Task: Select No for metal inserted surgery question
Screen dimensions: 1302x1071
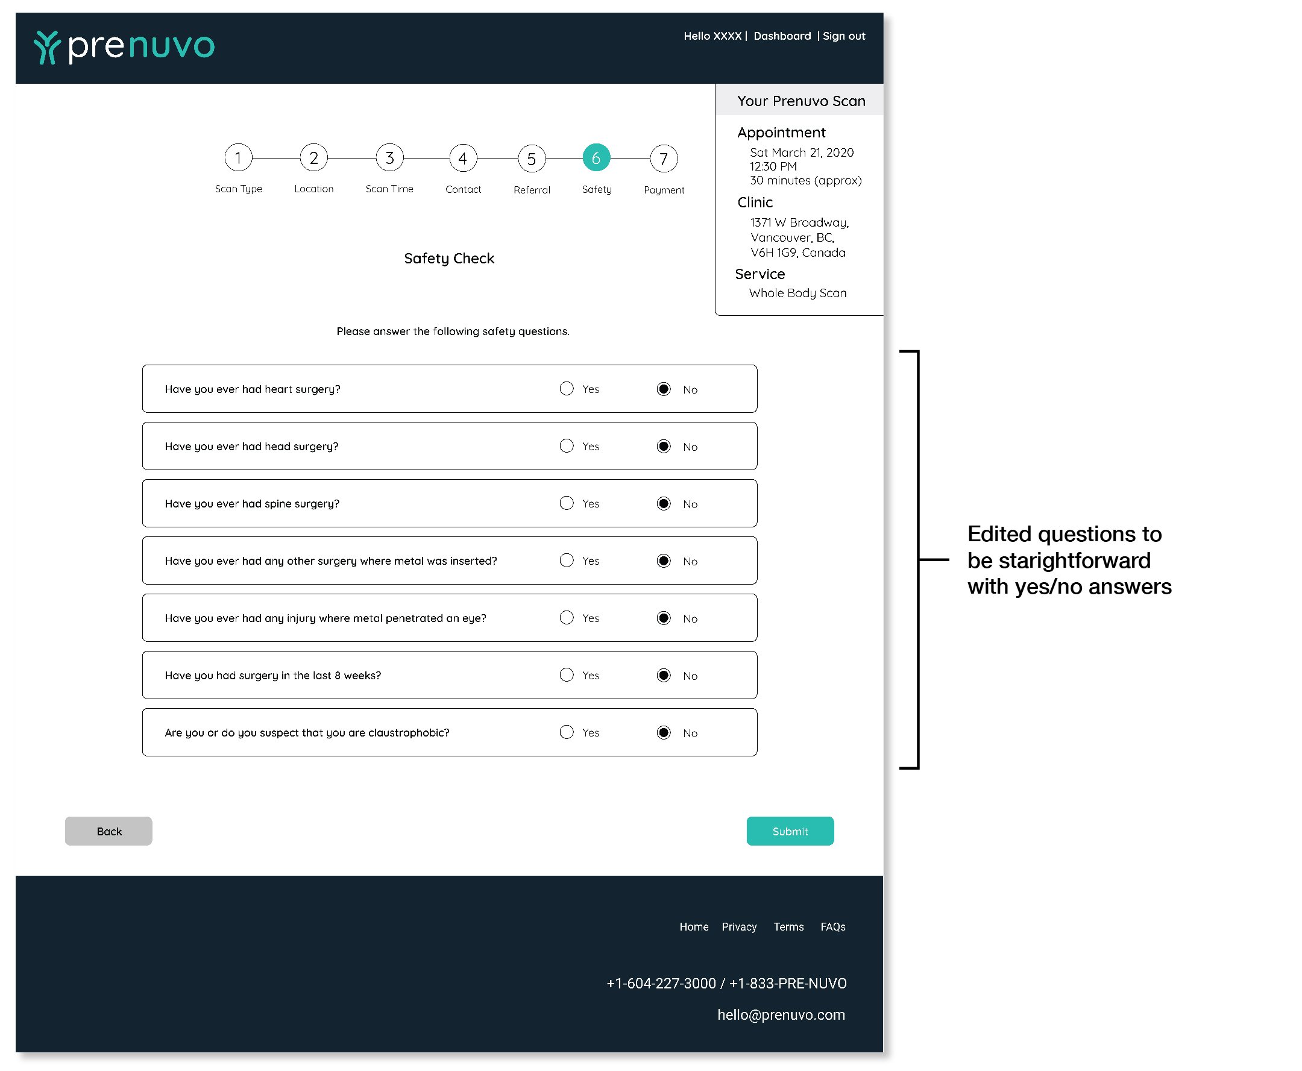Action: (663, 560)
